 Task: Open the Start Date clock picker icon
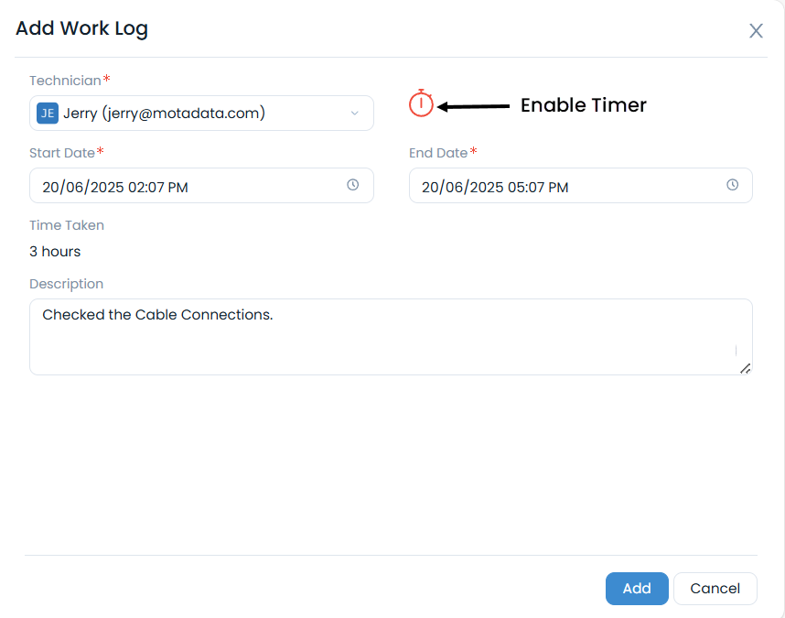[353, 185]
